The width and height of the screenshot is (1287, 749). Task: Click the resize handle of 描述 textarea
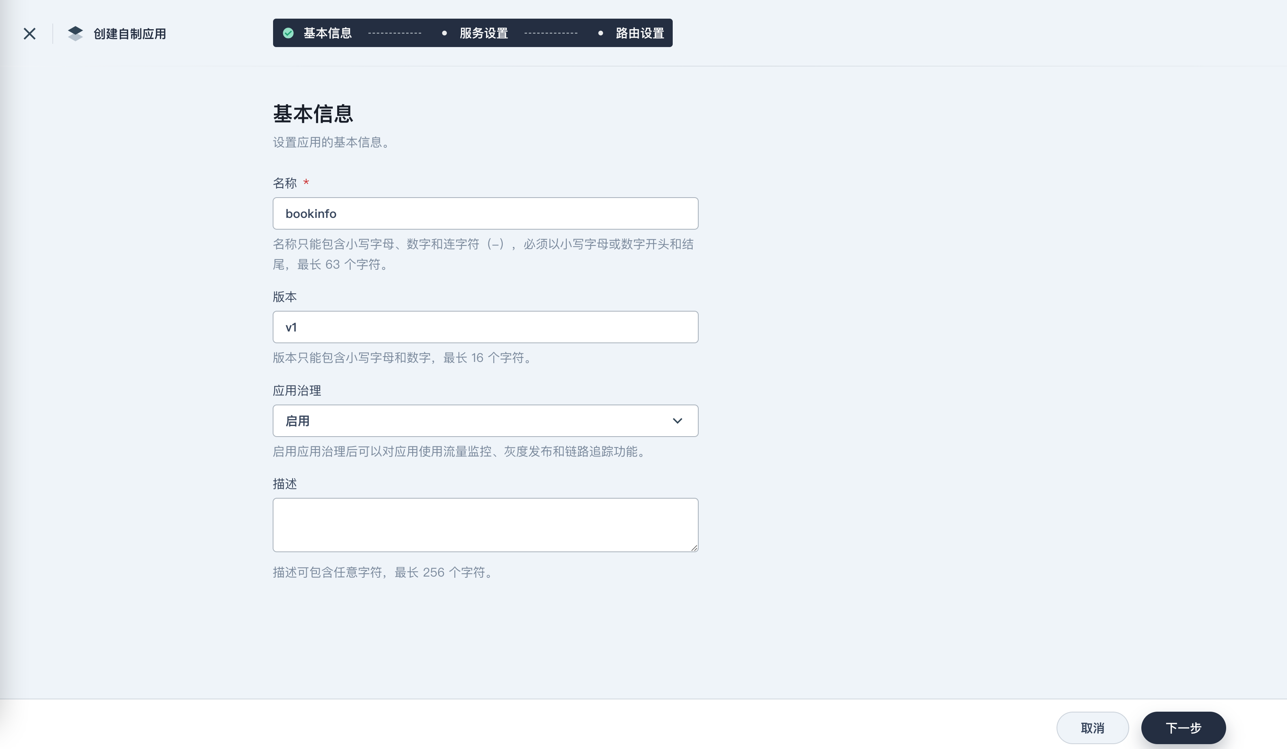coord(694,548)
